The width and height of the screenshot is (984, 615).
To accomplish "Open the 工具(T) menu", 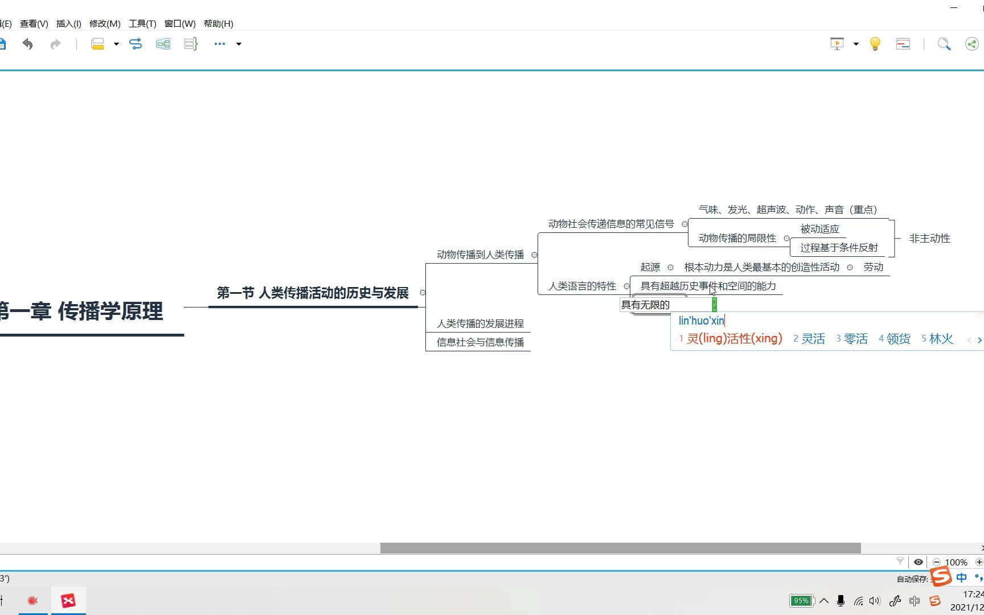I will tap(142, 23).
